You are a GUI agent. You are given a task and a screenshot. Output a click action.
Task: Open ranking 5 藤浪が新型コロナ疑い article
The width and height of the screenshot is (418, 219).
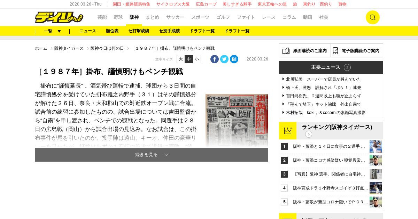330,202
